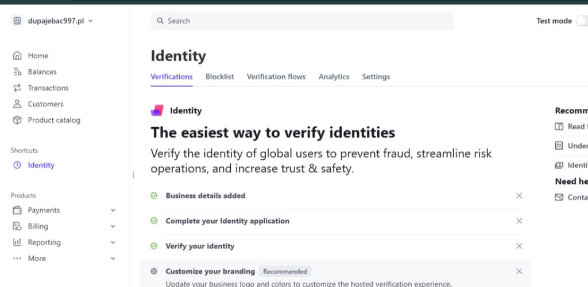Screen dimensions: 588x287
Task: Click the Recommended badge
Action: pos(285,272)
